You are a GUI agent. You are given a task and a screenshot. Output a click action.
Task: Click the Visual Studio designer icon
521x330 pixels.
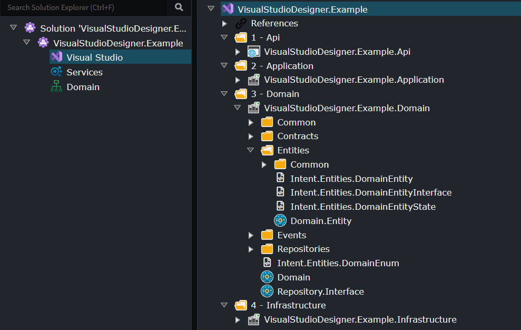56,57
